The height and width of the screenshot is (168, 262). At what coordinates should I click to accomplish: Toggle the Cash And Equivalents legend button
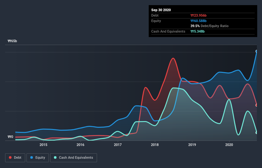[73, 158]
